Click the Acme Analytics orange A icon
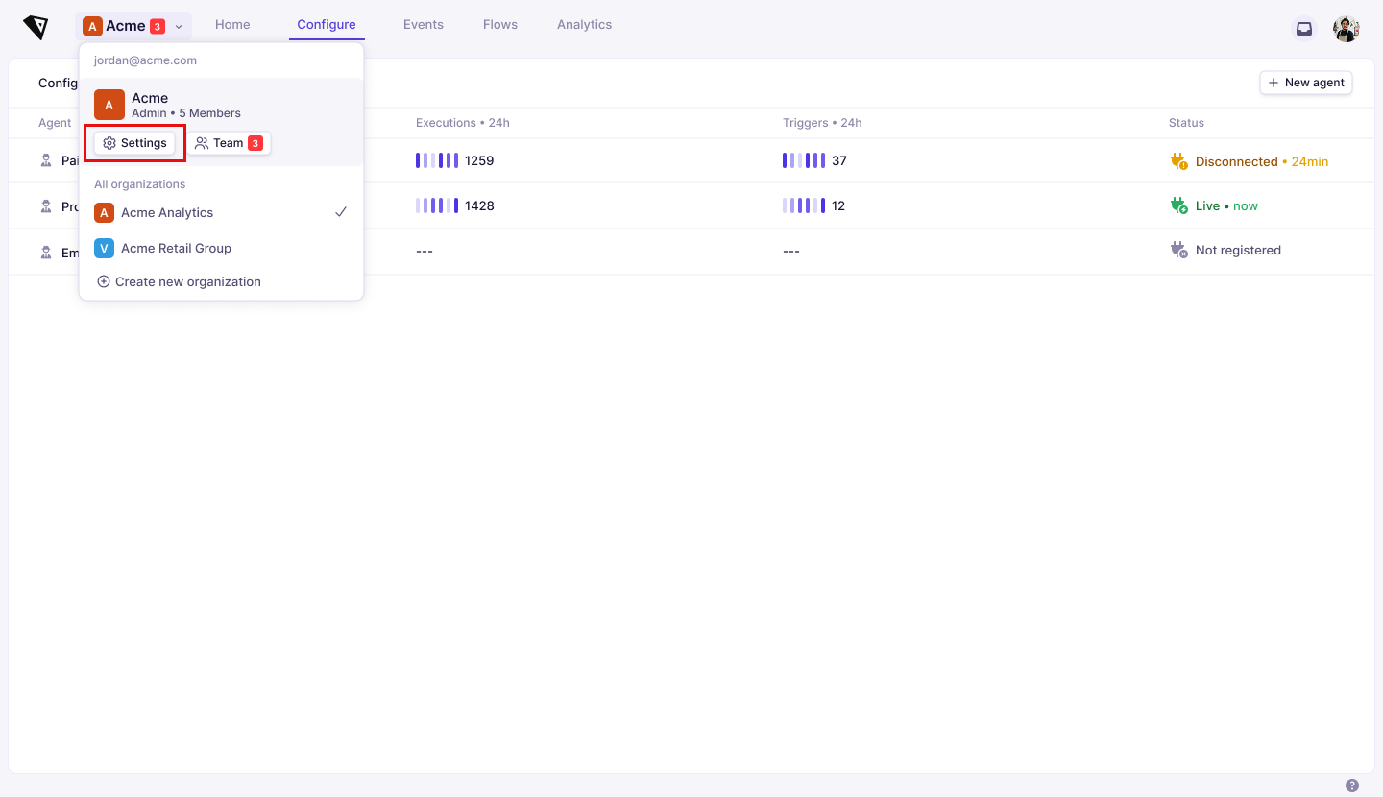 104,212
